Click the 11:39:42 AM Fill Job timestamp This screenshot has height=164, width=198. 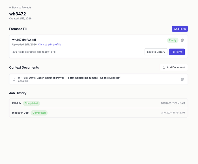coord(173,103)
